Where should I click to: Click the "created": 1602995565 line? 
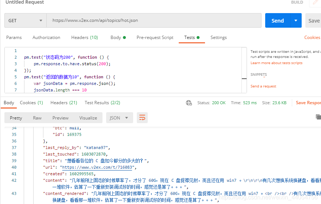tap(69, 174)
